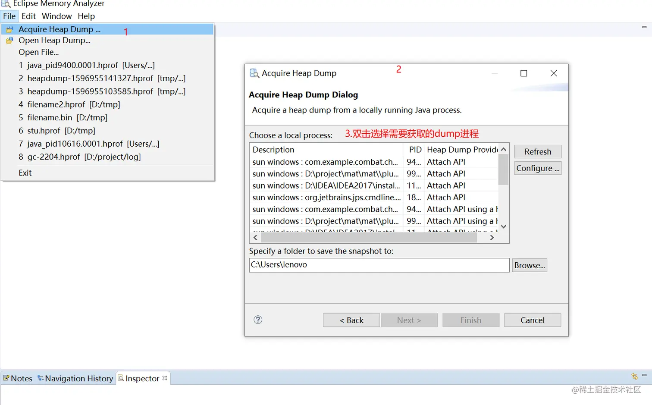The image size is (652, 405).
Task: Click the snapshot folder path field
Action: (379, 265)
